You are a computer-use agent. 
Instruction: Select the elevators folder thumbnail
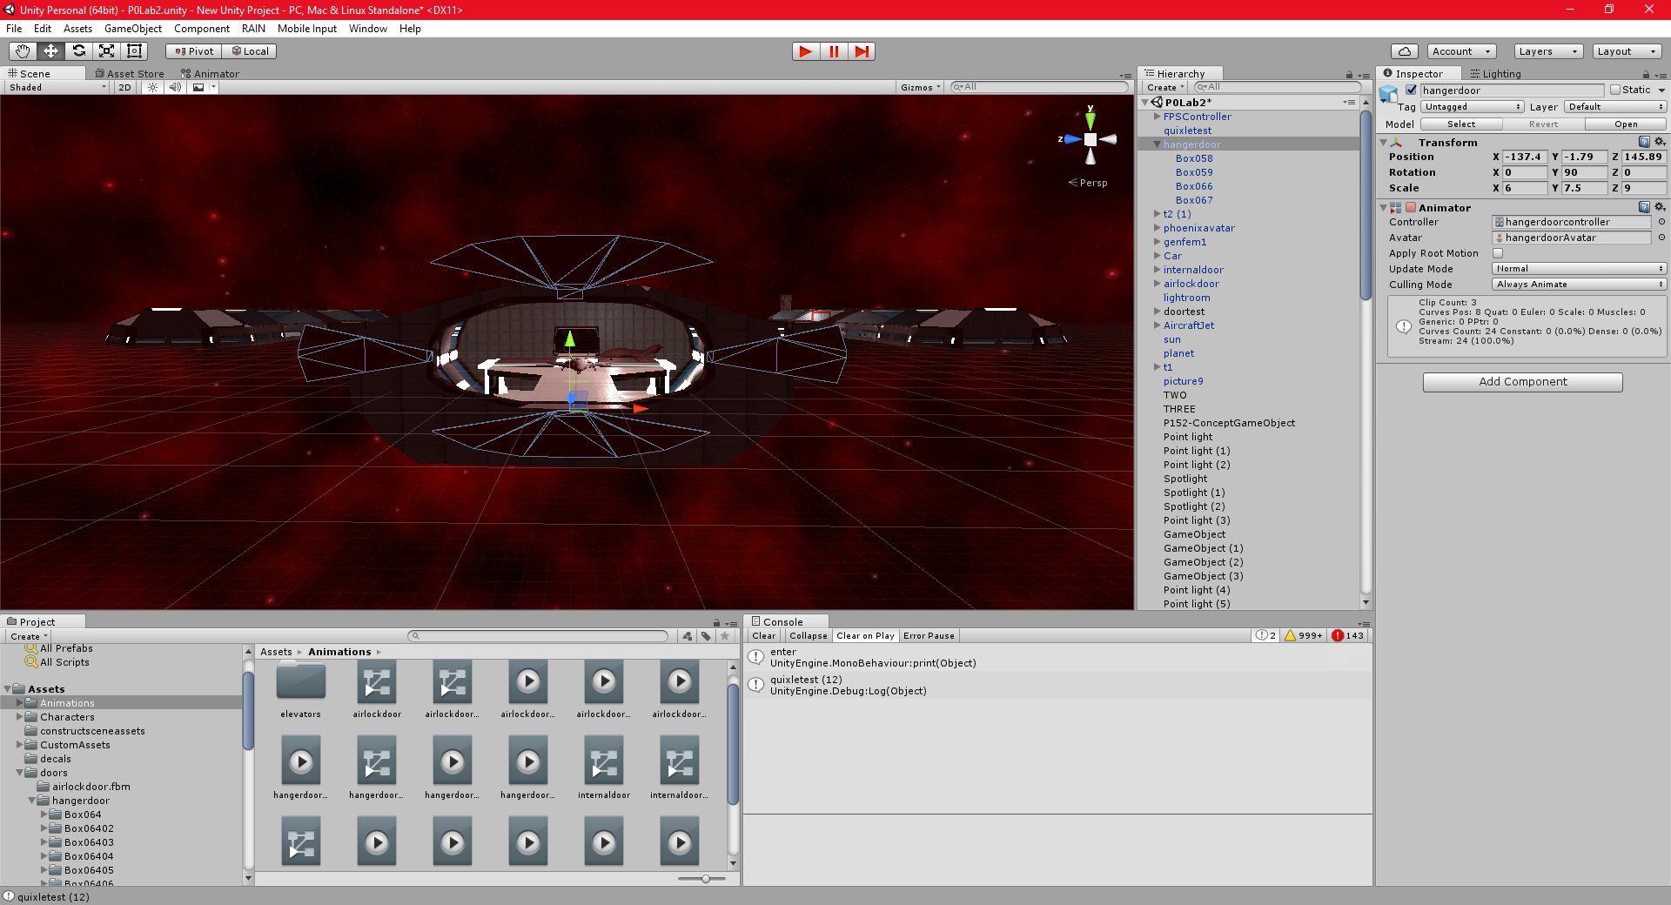pos(301,681)
